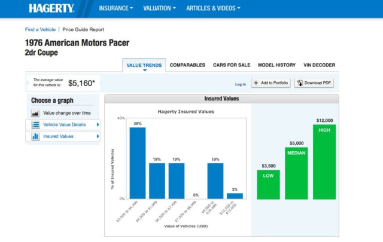Open the Insurance dropdown menu
Screen dimensions: 383x242
click(115, 8)
